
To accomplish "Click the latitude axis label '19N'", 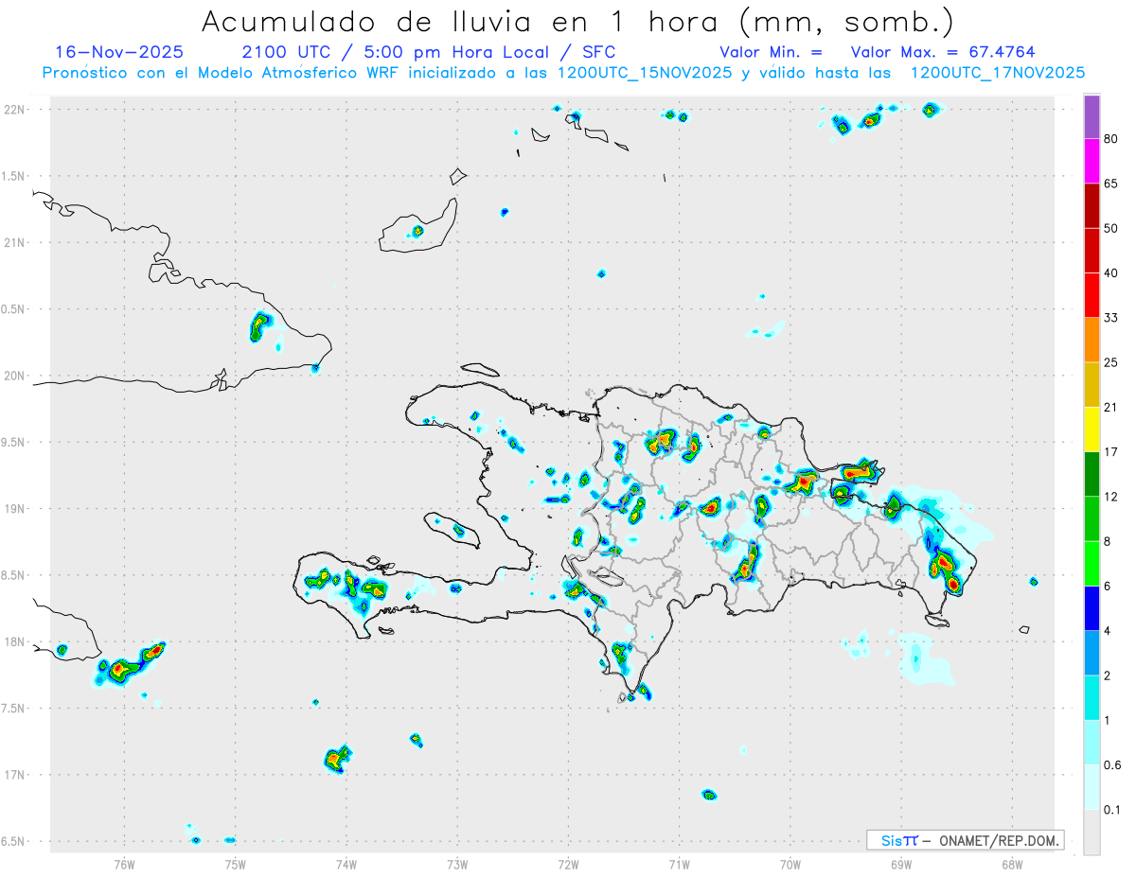I will pyautogui.click(x=14, y=508).
